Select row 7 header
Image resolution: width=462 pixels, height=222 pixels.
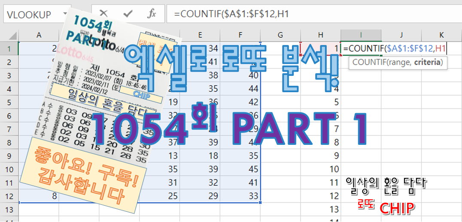click(x=9, y=129)
